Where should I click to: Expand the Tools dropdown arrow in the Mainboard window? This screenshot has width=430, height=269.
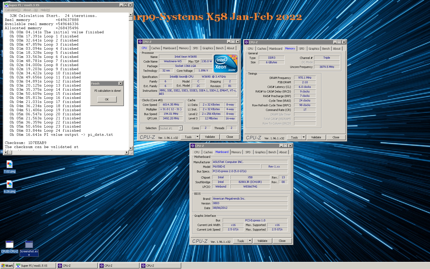[250, 241]
